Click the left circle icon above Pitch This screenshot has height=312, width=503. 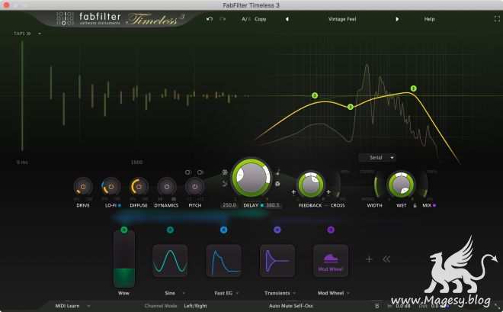188,172
